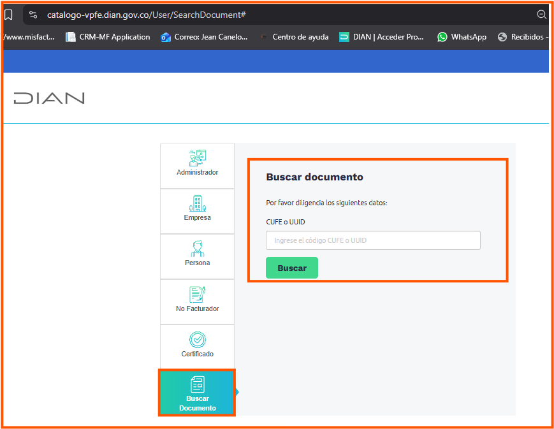Open the DIAN | Acceder Pro bookmark
The height and width of the screenshot is (429, 554).
pyautogui.click(x=381, y=37)
